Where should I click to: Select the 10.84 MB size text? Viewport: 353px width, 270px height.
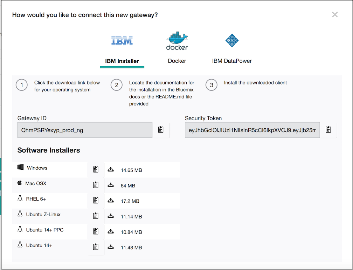point(131,232)
